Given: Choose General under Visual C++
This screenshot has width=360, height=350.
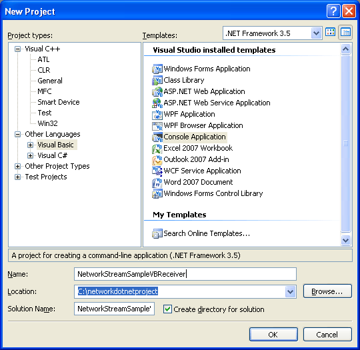Looking at the screenshot, I should (50, 81).
